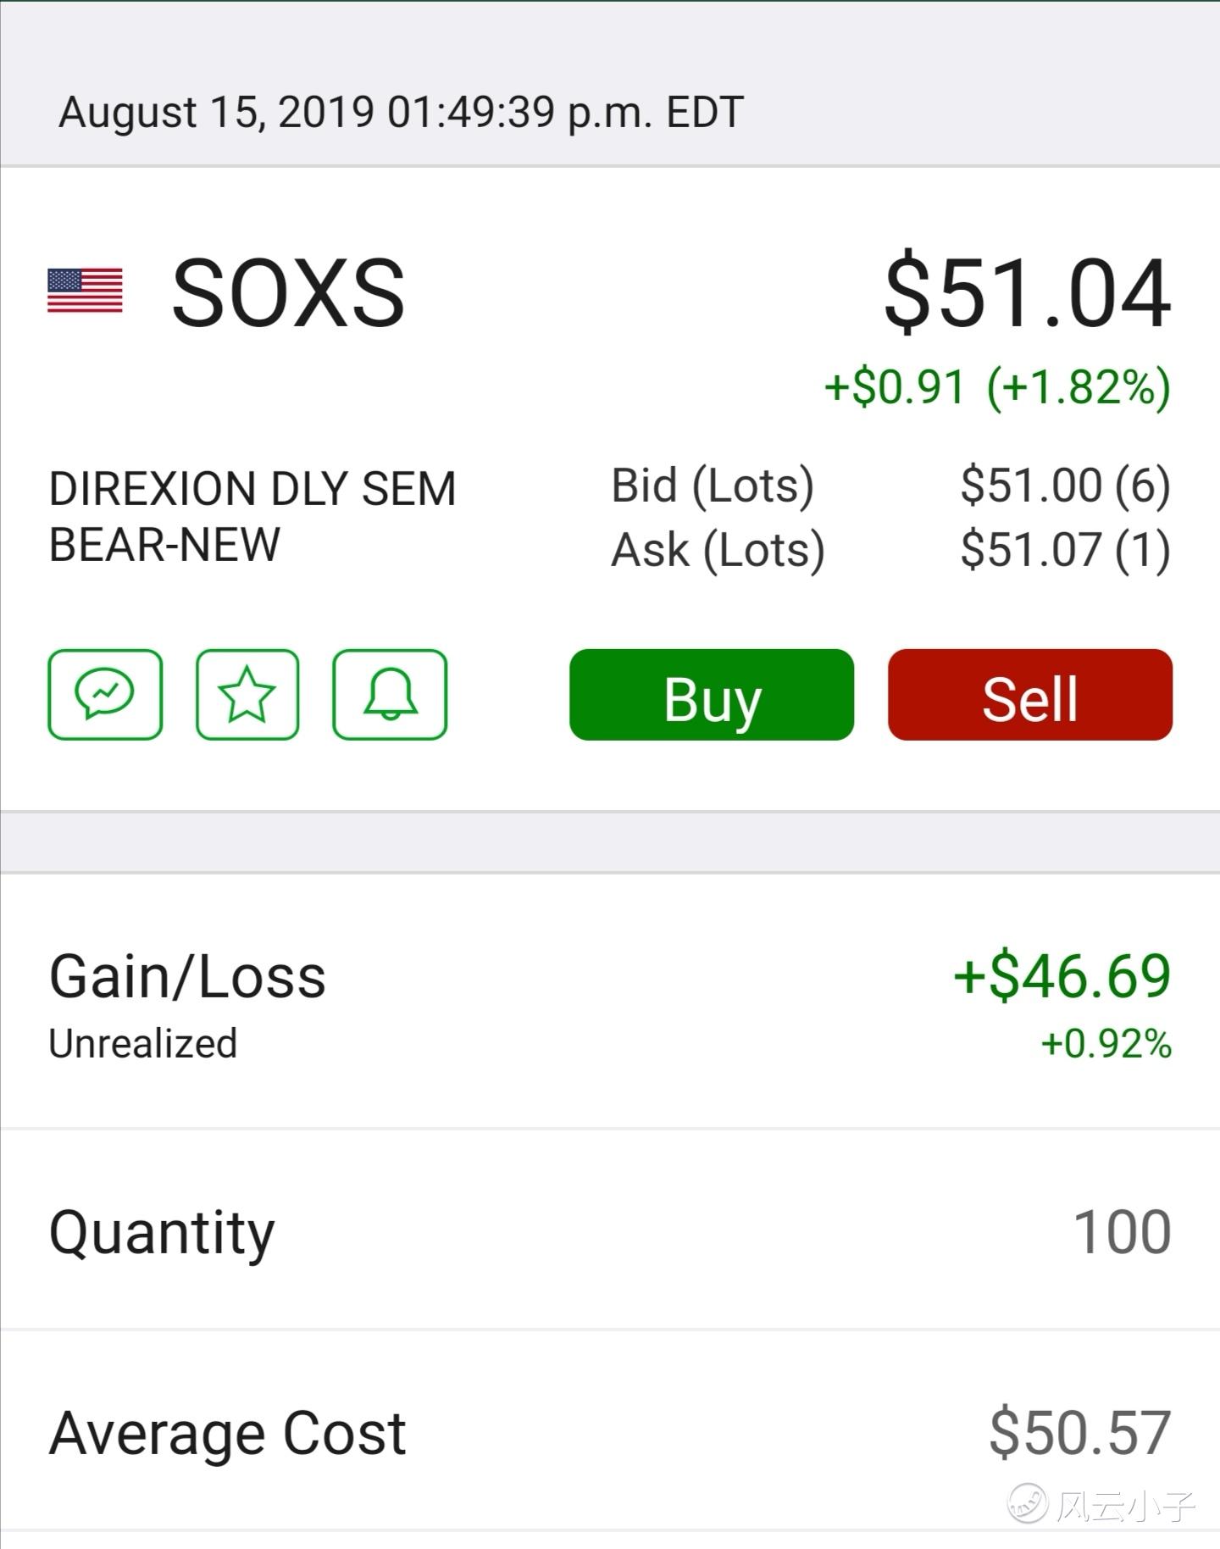Tap the +$46.69 unrealized gain value
The width and height of the screenshot is (1220, 1549).
[1062, 976]
